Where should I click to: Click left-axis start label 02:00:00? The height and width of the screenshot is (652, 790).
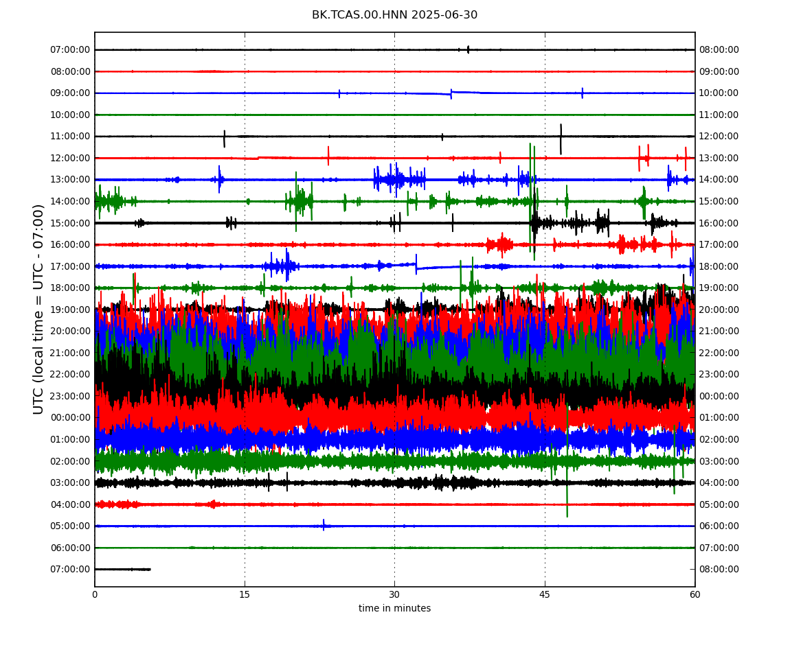[x=70, y=461]
